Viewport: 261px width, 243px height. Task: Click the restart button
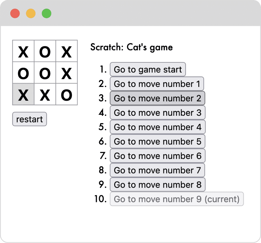pyautogui.click(x=29, y=119)
